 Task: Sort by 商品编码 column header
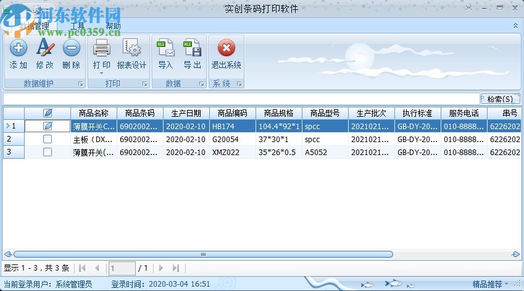(233, 113)
